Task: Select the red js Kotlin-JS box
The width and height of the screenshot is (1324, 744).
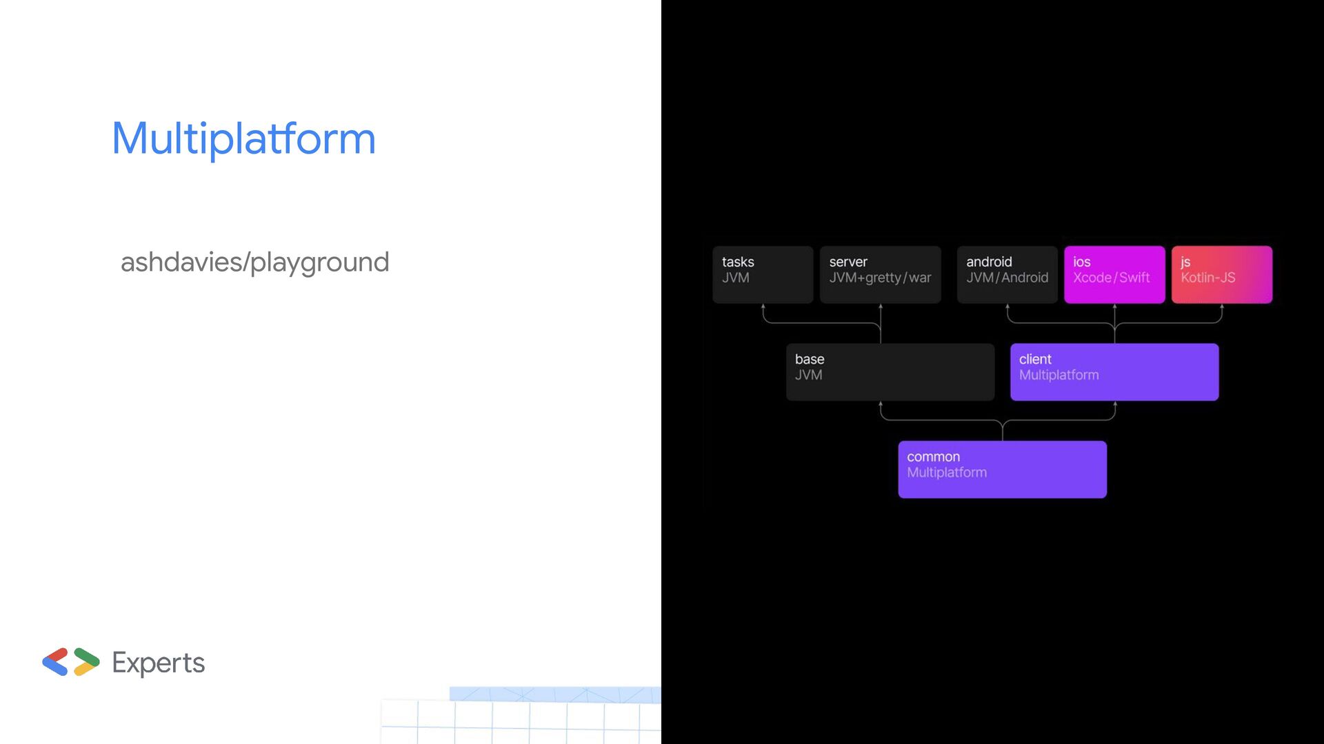Action: pyautogui.click(x=1221, y=275)
